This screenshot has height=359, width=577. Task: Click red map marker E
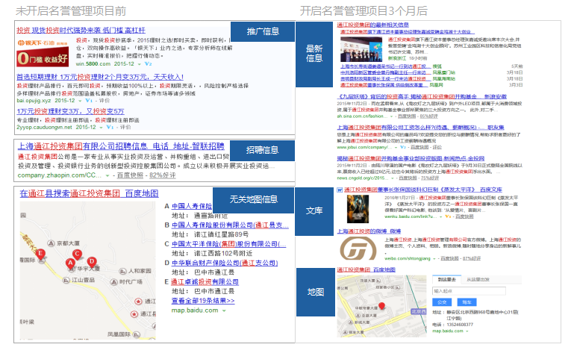pos(40,254)
